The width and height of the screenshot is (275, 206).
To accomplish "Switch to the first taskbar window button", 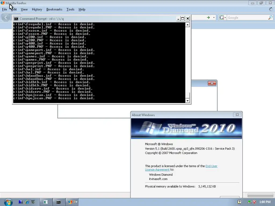I will click(x=46, y=202).
